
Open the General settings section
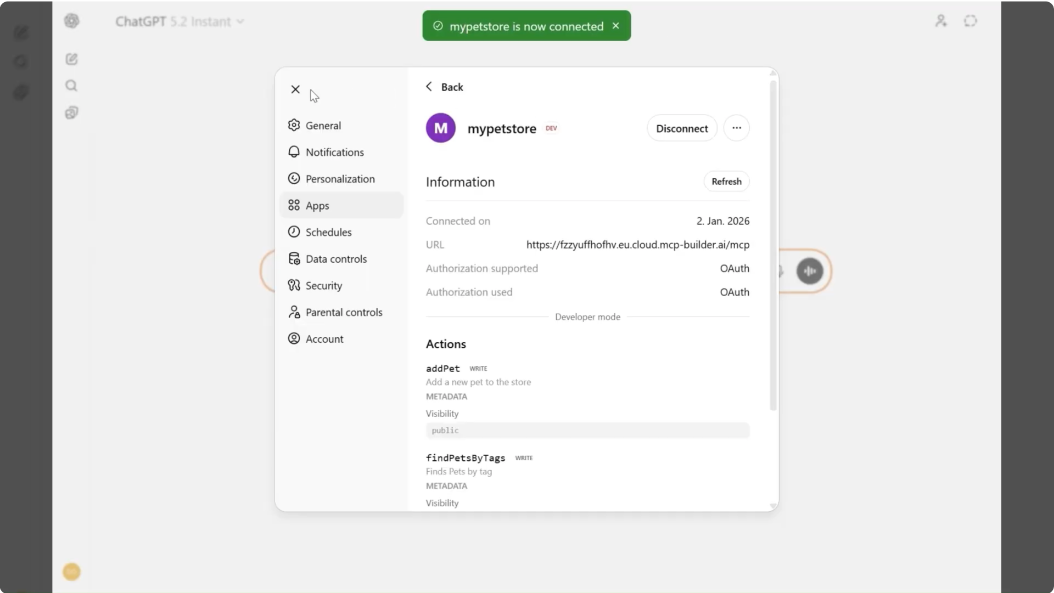click(323, 126)
